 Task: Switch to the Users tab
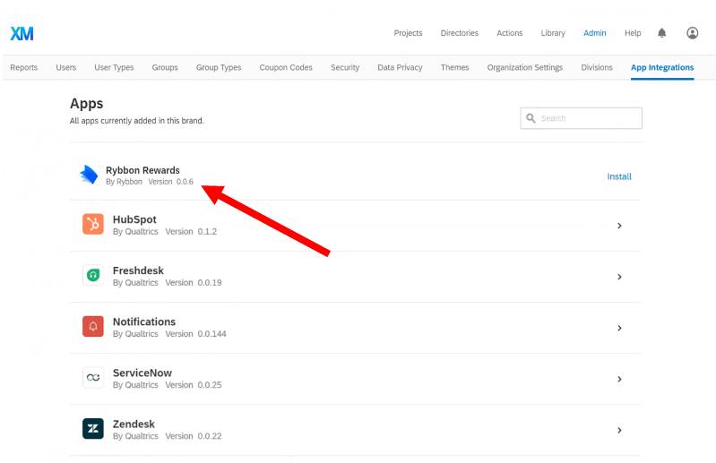coord(65,67)
